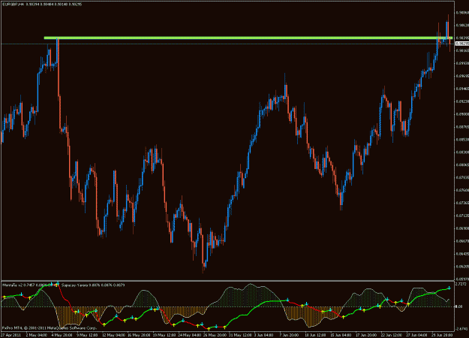Click the FxPro MT4 copyright text
Viewport: 469px width, 338px height.
(50, 328)
